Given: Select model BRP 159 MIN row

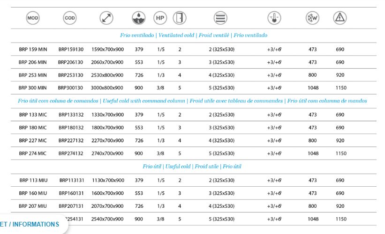Looking at the screenshot, I should click(33, 49).
